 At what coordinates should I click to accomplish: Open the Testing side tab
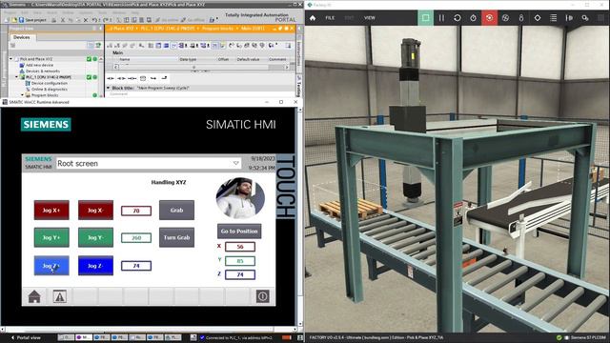[x=299, y=86]
